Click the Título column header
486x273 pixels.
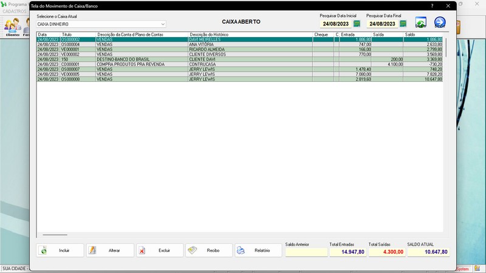pos(78,35)
